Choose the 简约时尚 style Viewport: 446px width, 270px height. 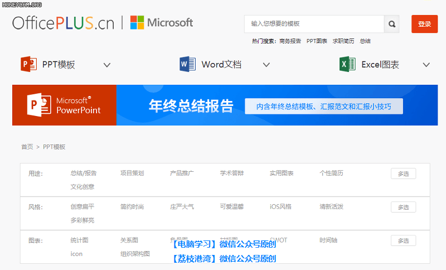[132, 206]
